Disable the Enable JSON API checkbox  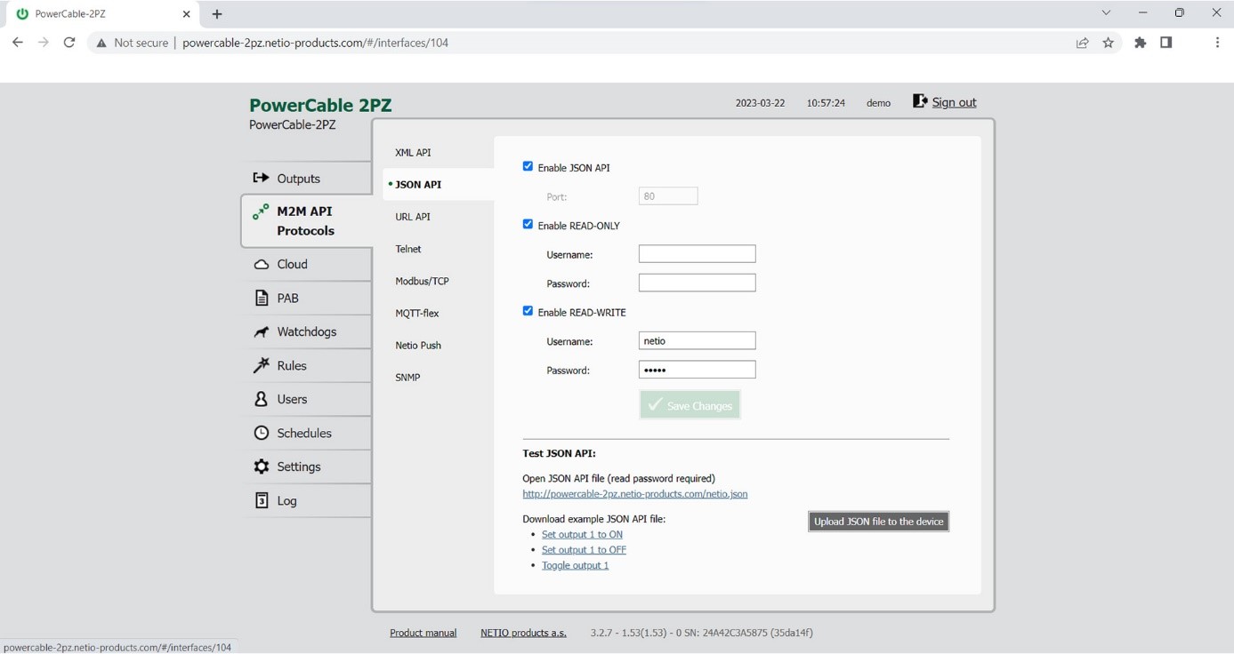[528, 166]
